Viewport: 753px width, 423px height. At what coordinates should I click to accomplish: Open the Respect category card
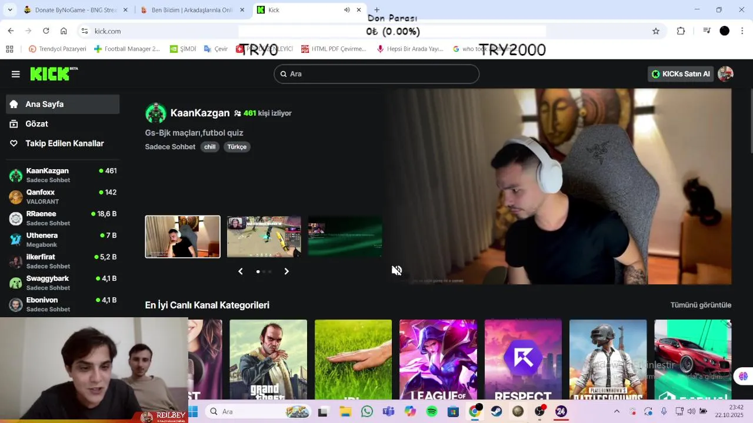coord(523,360)
